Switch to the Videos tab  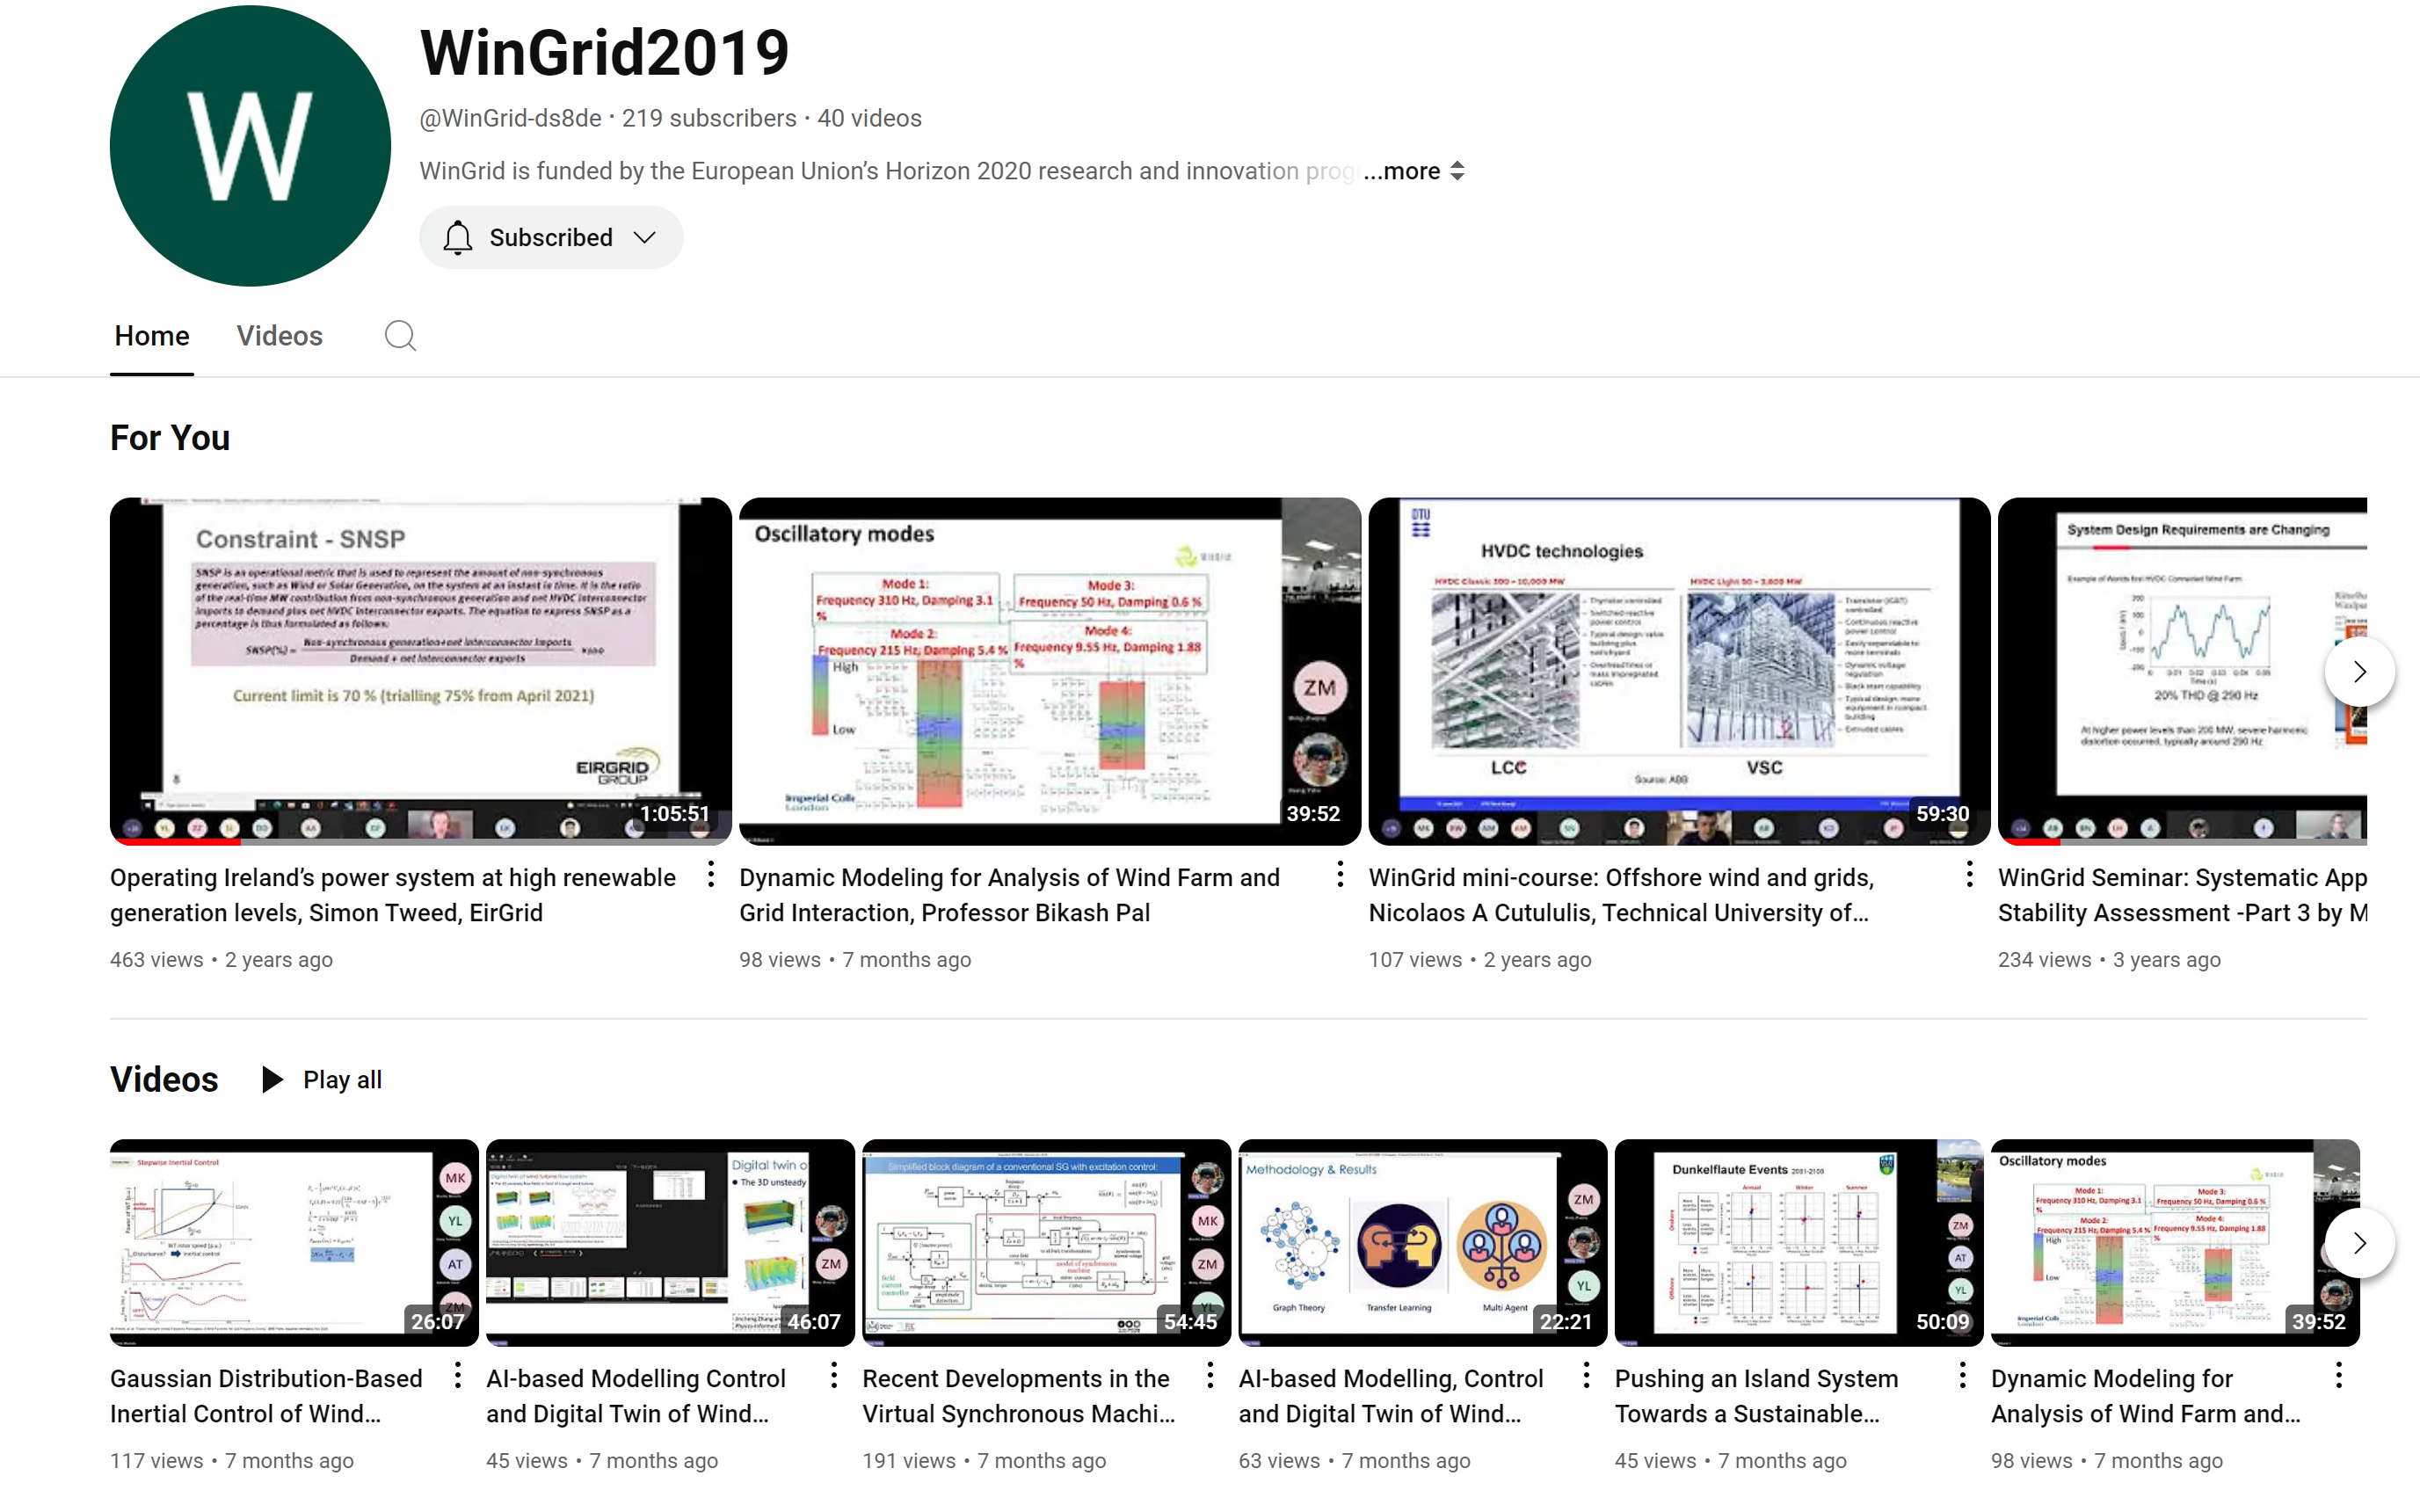point(279,336)
